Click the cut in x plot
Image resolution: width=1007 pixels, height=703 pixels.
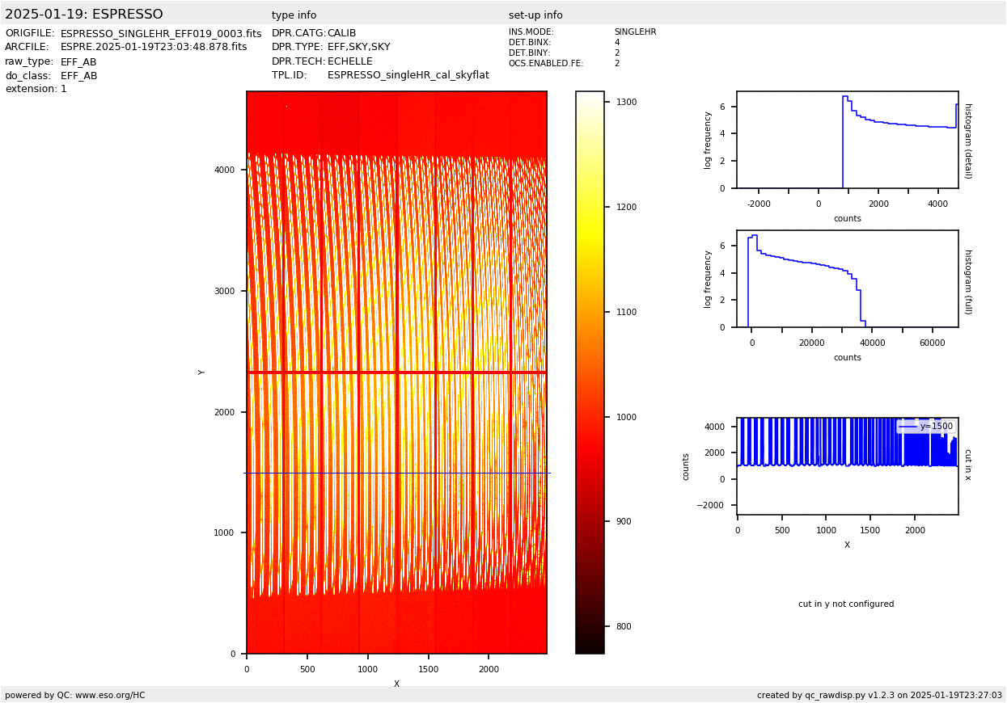[847, 466]
